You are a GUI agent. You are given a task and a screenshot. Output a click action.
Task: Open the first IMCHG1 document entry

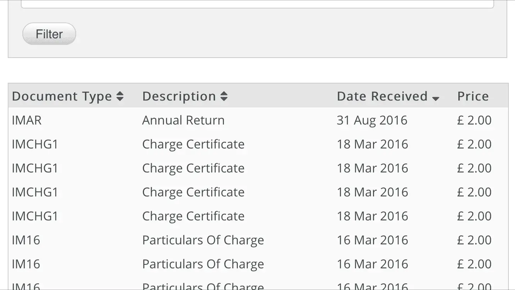point(35,144)
